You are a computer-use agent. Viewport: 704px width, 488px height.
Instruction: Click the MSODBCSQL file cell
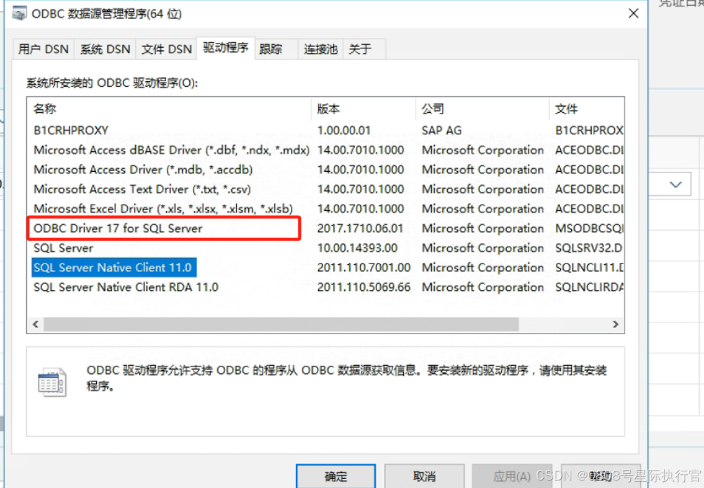[x=589, y=229]
